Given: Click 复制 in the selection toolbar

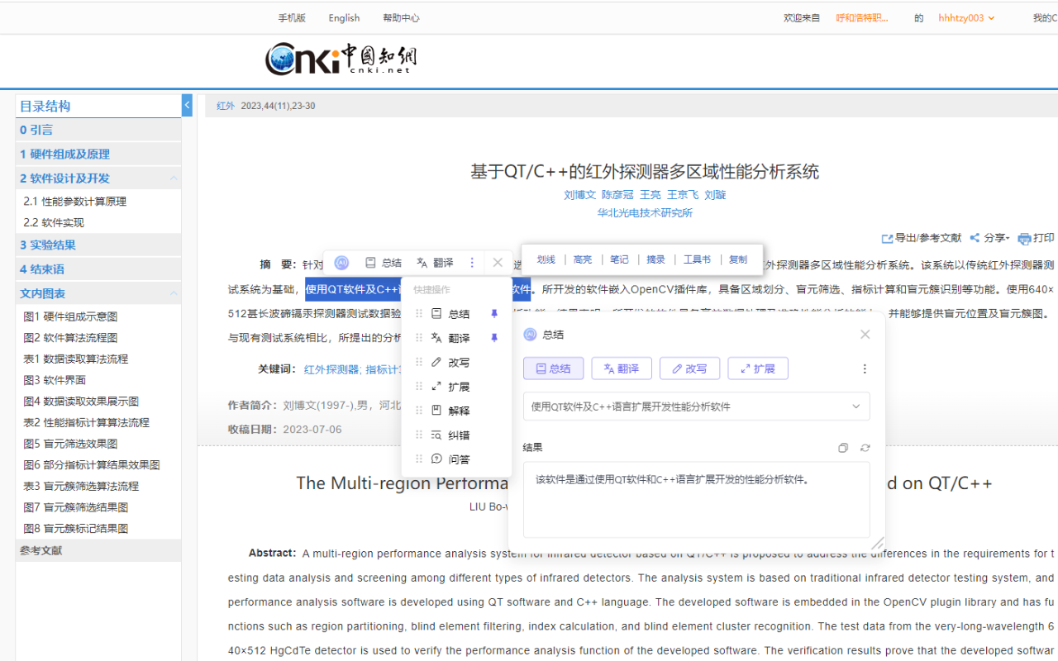Looking at the screenshot, I should pyautogui.click(x=738, y=259).
